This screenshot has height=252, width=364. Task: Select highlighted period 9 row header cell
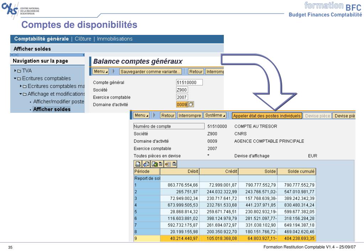click(147, 238)
